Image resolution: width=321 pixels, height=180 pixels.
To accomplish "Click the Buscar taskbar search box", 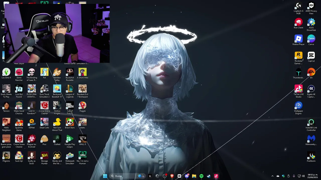I will 128,176.
